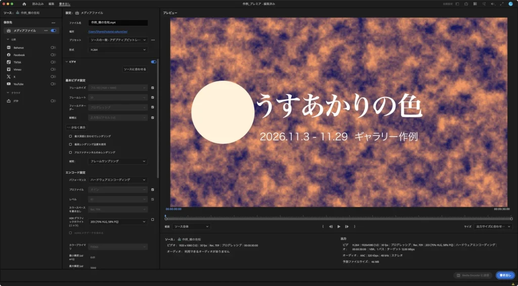
Task: Click the preview timeline scrub bar
Action: (338, 219)
